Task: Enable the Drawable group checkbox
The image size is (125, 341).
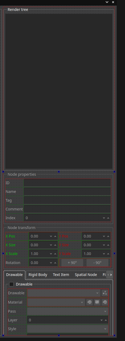Action: point(11,284)
